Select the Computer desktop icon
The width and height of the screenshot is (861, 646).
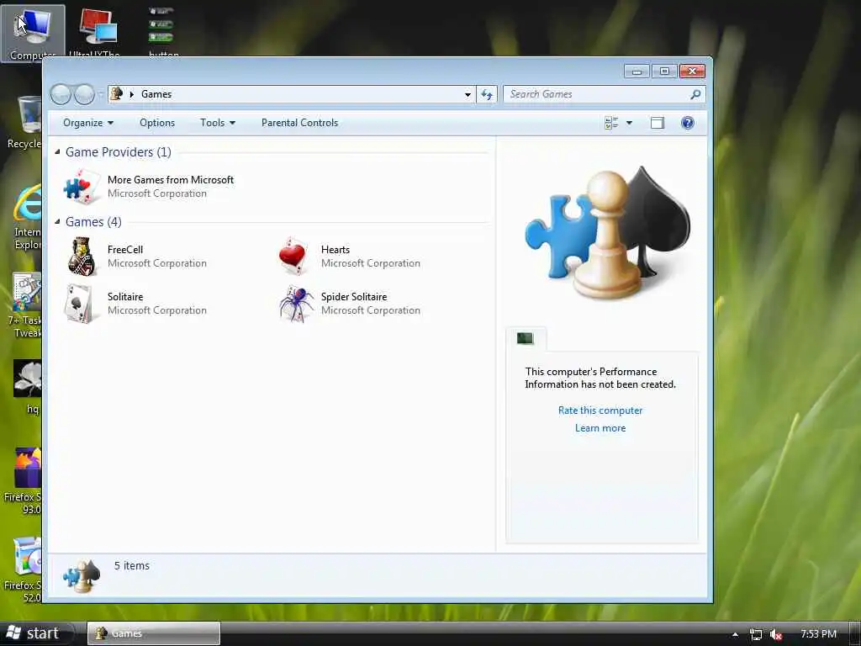coord(33,33)
